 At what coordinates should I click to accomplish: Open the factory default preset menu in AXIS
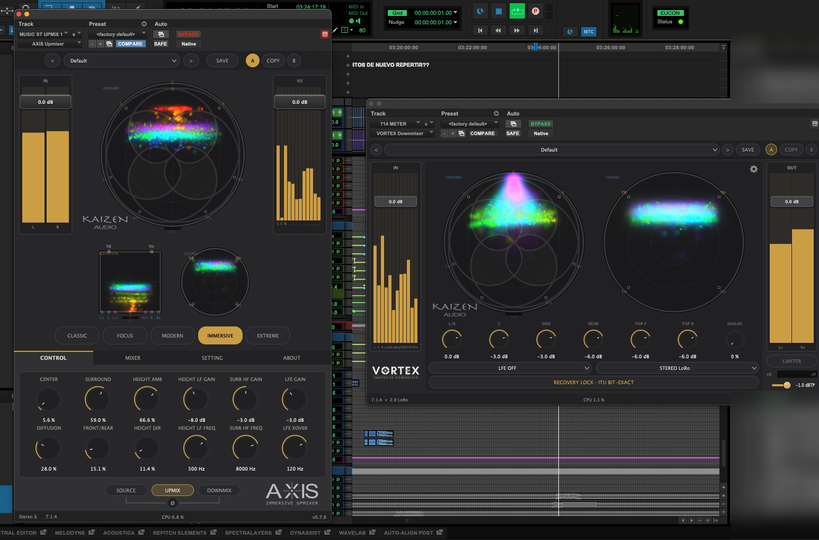tap(117, 34)
